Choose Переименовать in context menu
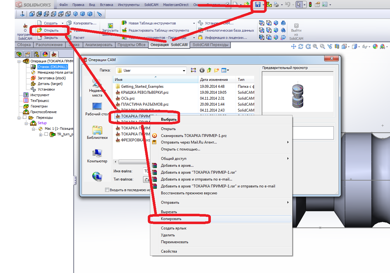The image size is (390, 273). pyautogui.click(x=221, y=242)
